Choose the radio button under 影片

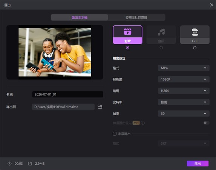tap(127, 48)
